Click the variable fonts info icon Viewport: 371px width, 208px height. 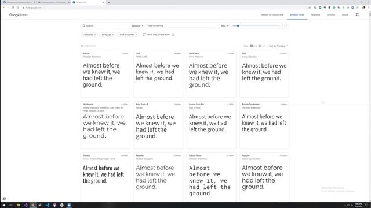[173, 35]
